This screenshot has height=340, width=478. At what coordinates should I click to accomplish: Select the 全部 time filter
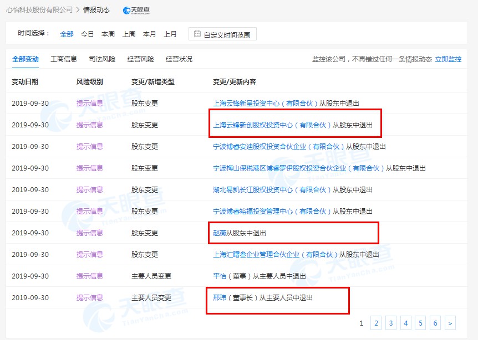click(67, 34)
